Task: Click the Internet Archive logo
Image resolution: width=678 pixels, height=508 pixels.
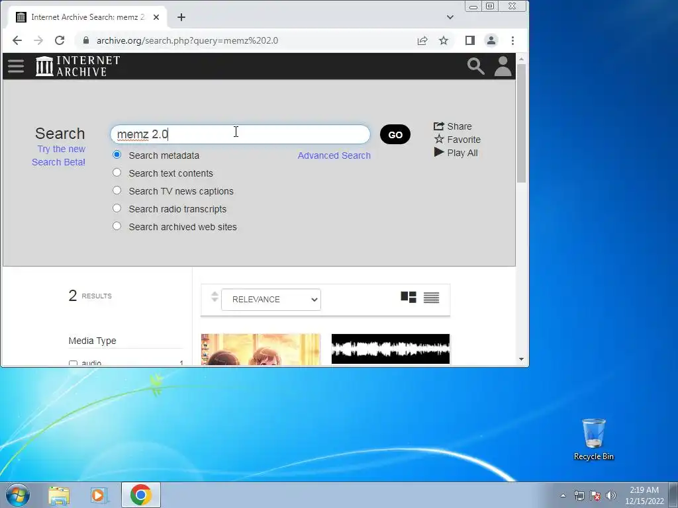Action: point(78,66)
